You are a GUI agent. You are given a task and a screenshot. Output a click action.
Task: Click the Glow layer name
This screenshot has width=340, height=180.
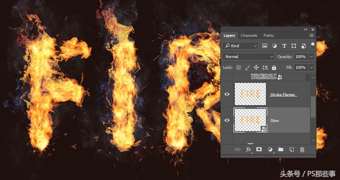point(274,120)
